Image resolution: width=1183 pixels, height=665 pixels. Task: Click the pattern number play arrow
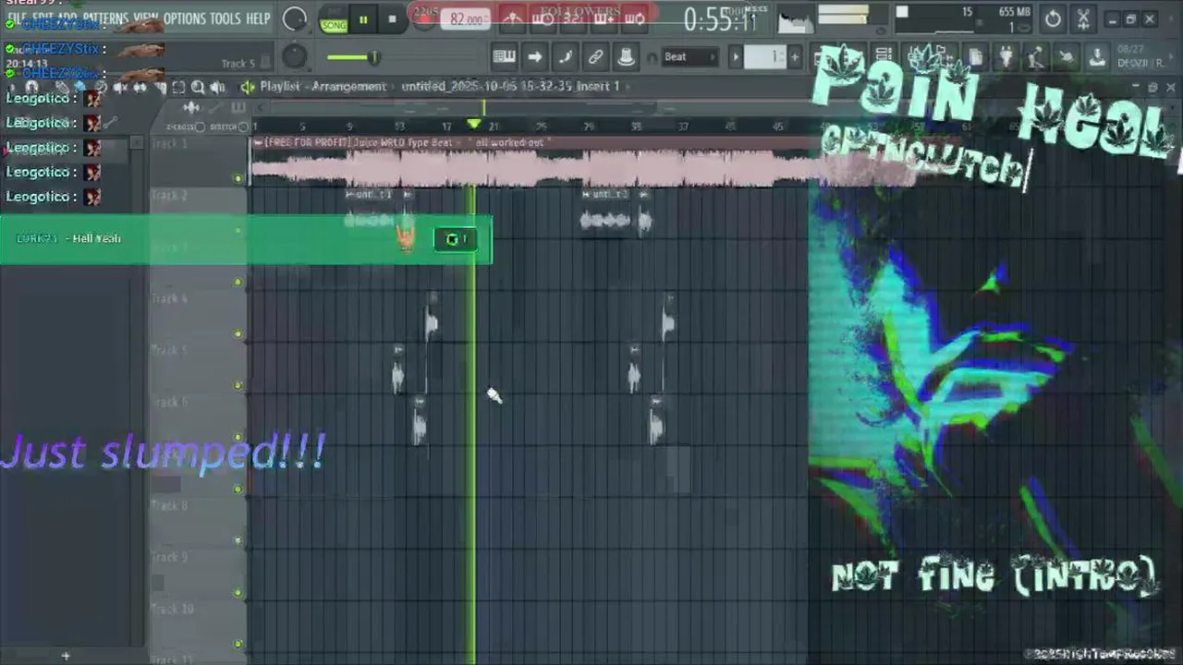coord(737,57)
